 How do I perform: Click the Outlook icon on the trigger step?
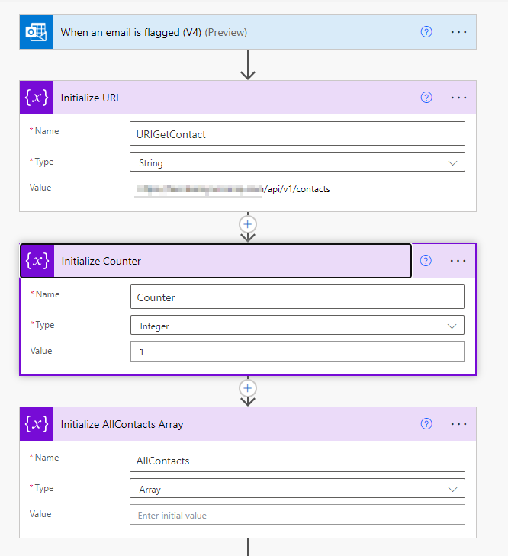(x=37, y=32)
